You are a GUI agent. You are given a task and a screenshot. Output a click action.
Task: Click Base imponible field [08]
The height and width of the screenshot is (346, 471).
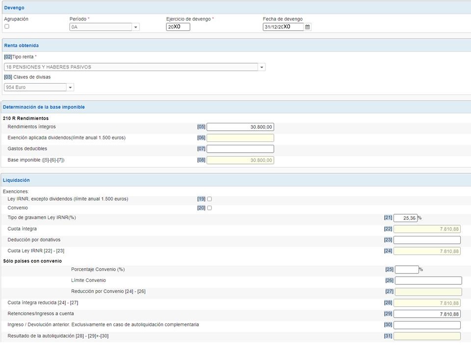(x=240, y=160)
